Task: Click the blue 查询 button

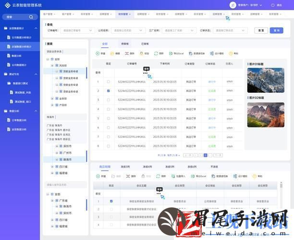Action: pyautogui.click(x=276, y=30)
